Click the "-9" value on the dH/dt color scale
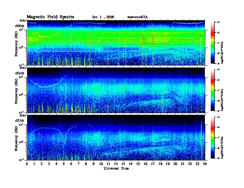244x188 pixels. [218, 64]
